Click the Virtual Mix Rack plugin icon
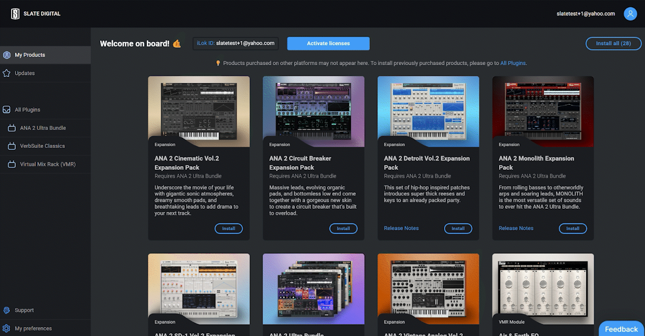 click(x=12, y=164)
